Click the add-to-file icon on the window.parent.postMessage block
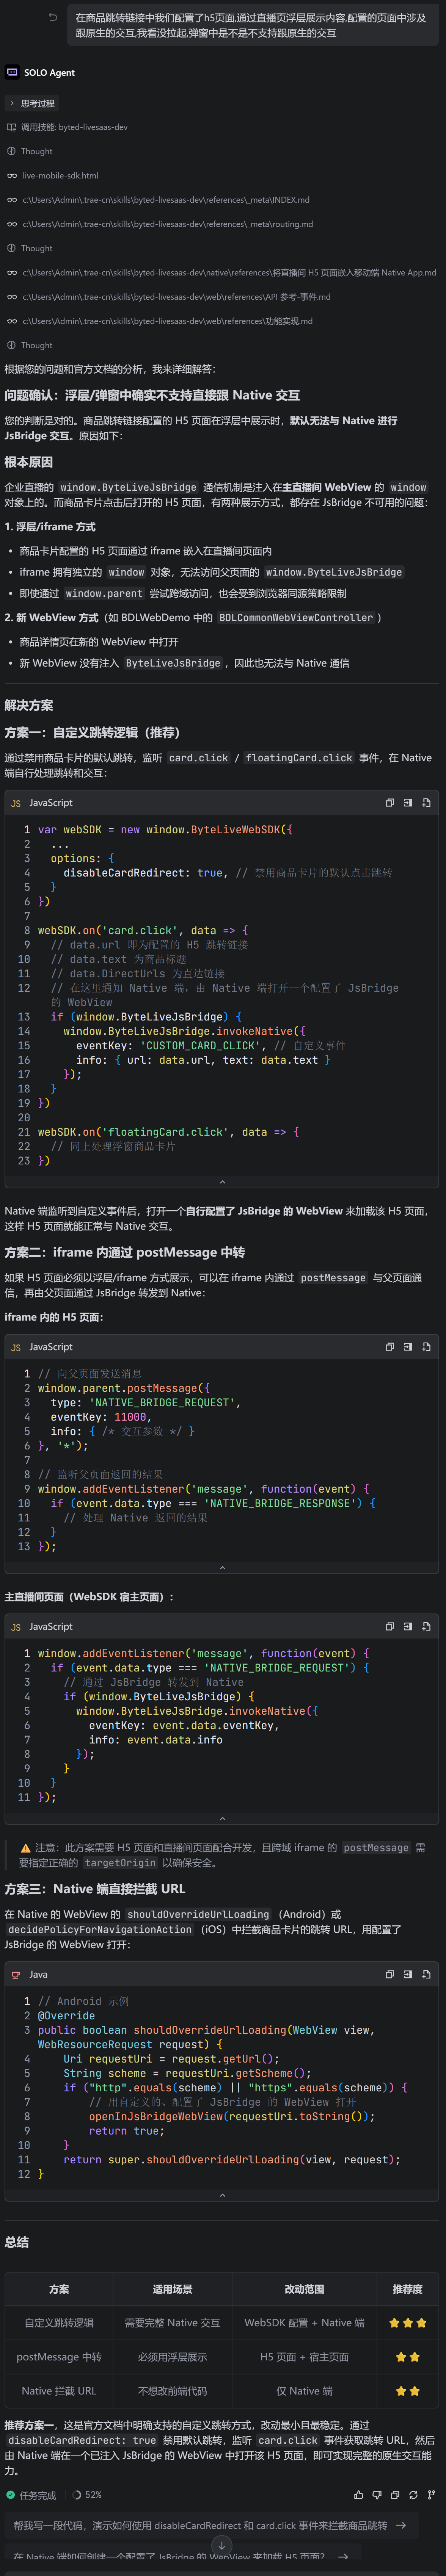The height and width of the screenshot is (2576, 446). coord(426,1347)
